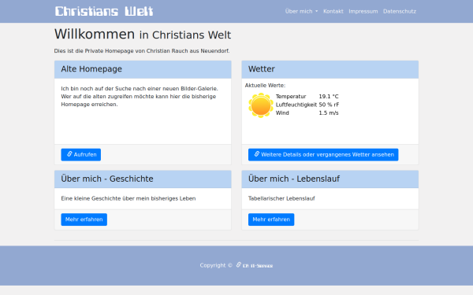Click Mehr erfahren under Geschichte card
The width and height of the screenshot is (473, 295).
point(84,219)
